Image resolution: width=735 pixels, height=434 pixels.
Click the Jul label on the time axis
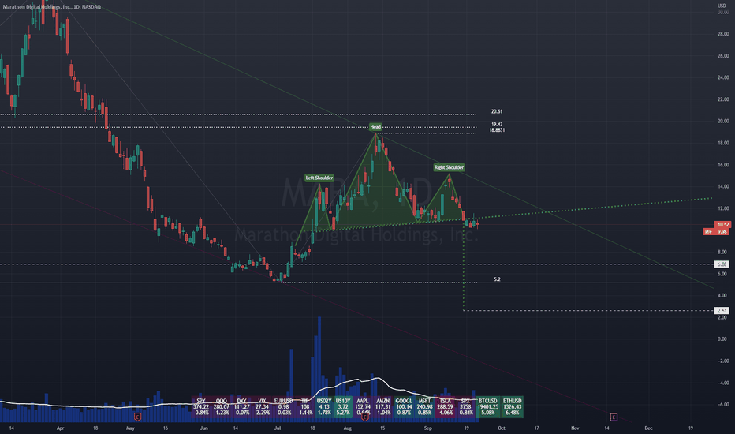[x=278, y=428]
